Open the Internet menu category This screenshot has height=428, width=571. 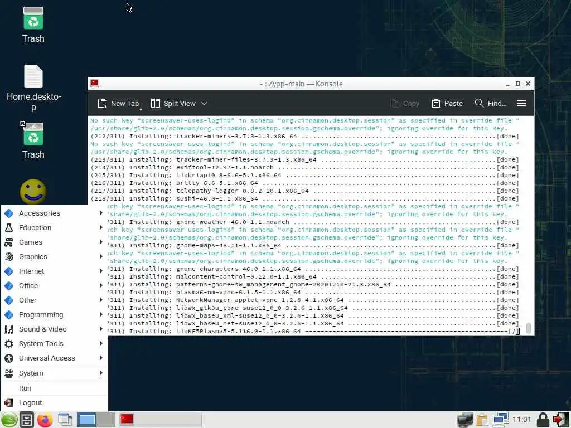54,271
